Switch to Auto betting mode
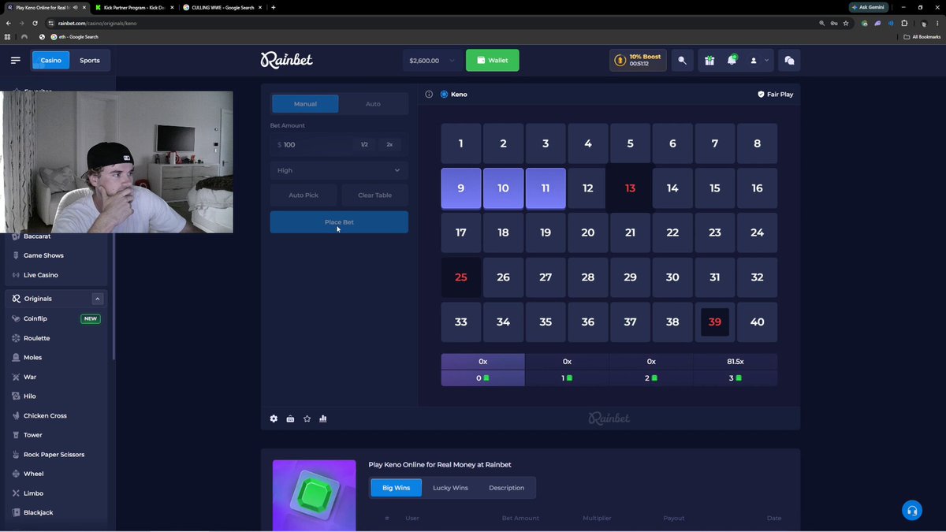This screenshot has height=532, width=946. point(373,104)
